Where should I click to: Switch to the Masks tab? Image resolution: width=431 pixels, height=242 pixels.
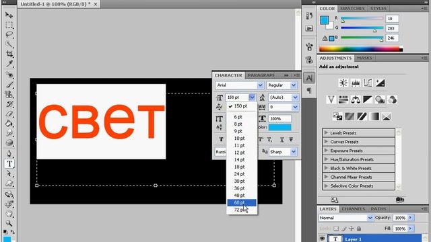tap(364, 58)
